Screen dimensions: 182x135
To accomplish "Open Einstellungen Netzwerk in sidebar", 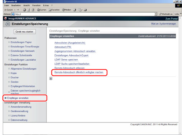I will [x=23, y=51].
